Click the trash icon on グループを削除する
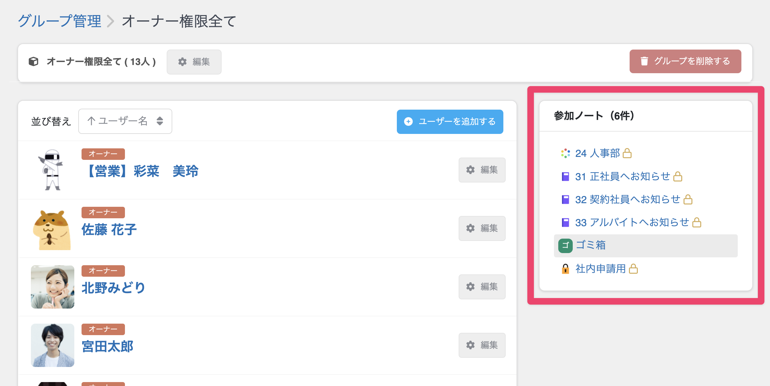770x386 pixels. pos(644,61)
